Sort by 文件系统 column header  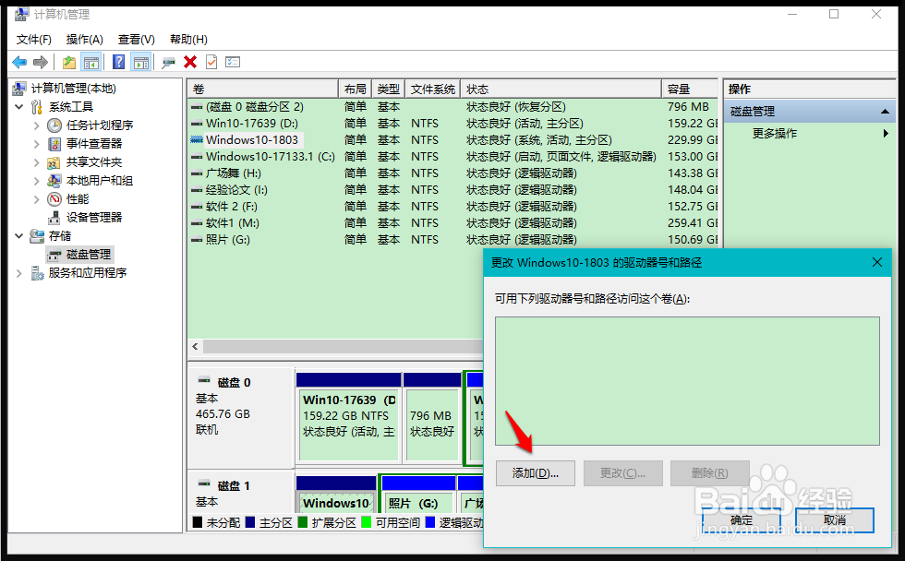point(433,90)
